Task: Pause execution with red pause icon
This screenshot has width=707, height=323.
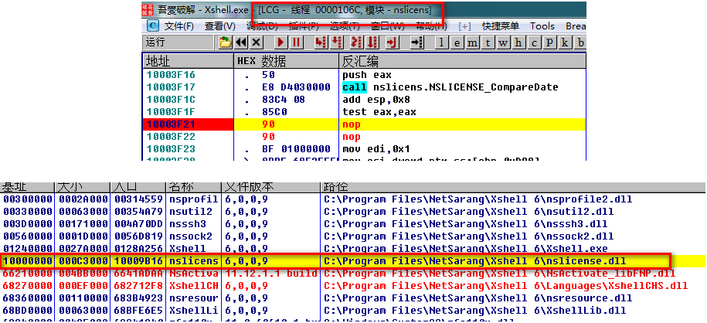Action: pyautogui.click(x=296, y=42)
